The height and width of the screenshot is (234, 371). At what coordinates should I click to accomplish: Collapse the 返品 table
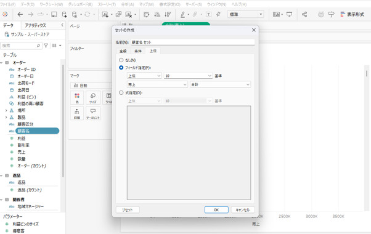pos(2,175)
